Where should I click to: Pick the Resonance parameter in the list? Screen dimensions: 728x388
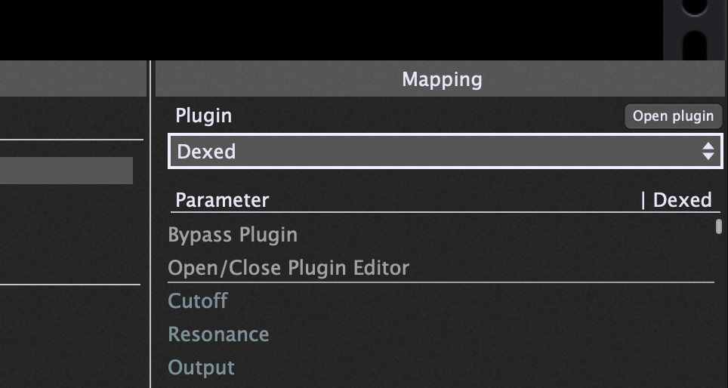(x=218, y=334)
